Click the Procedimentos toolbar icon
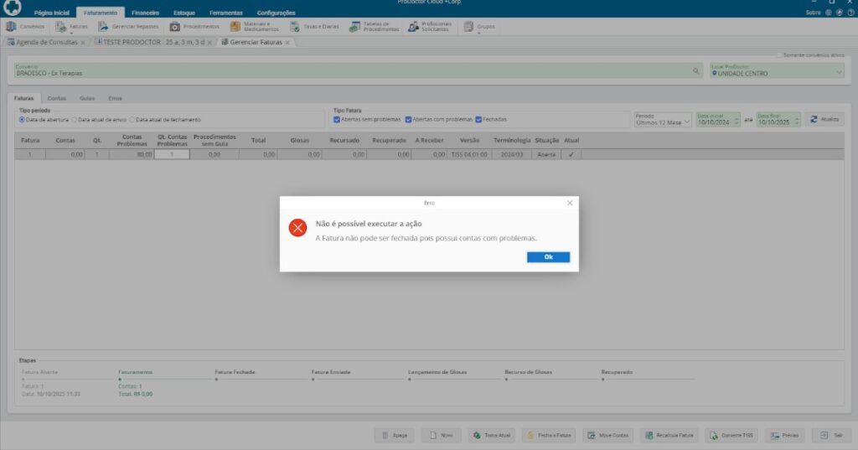The width and height of the screenshot is (858, 450). coord(195,27)
